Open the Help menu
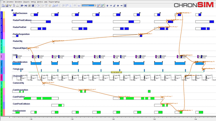216x121 pixels. point(46,2)
